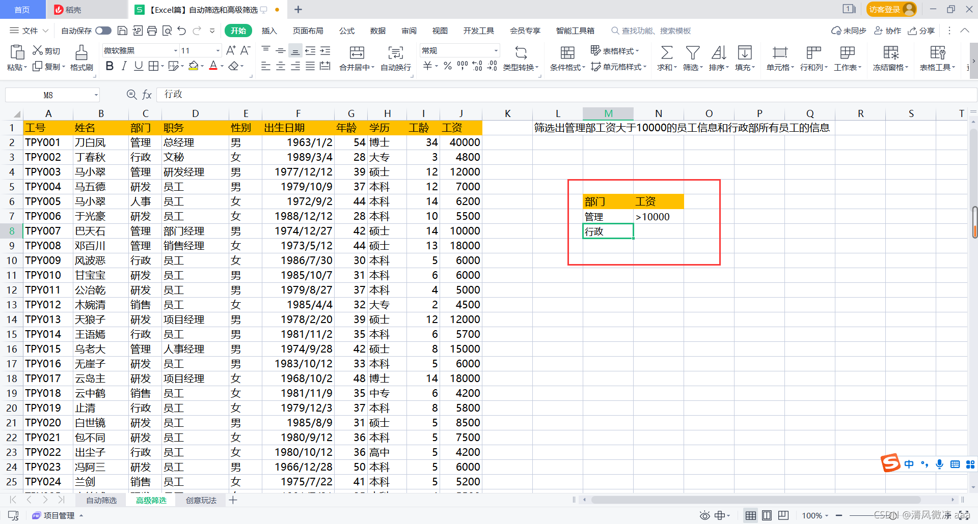978x524 pixels.
Task: Click the Wrap Text (自动换行) icon
Action: pyautogui.click(x=396, y=52)
